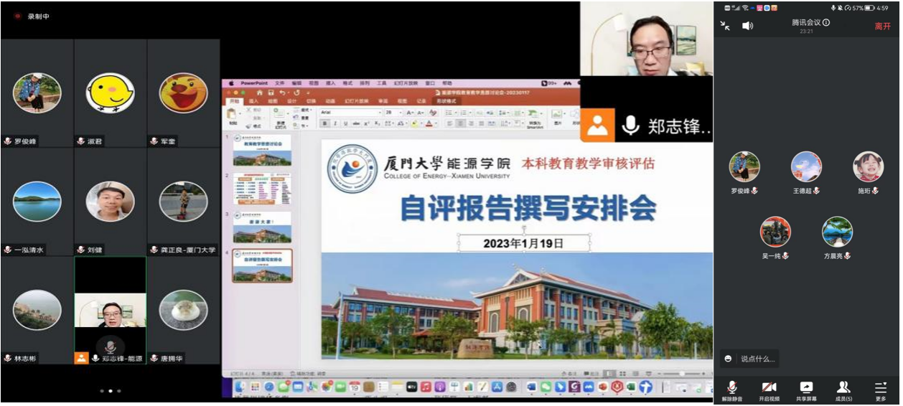
Task: Click the 说点什么 chat input field
Action: point(757,359)
